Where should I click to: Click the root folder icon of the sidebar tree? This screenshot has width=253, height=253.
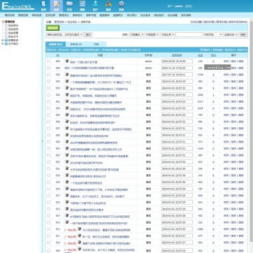click(x=3, y=22)
